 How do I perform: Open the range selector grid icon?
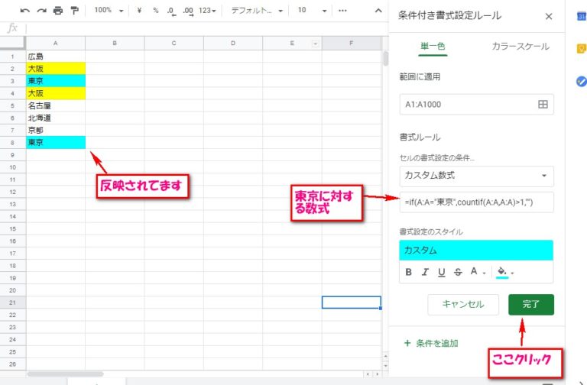click(543, 105)
